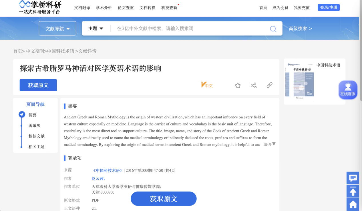Jump to 相似文献 in page navigation
This screenshot has width=362, height=211.
click(x=37, y=136)
